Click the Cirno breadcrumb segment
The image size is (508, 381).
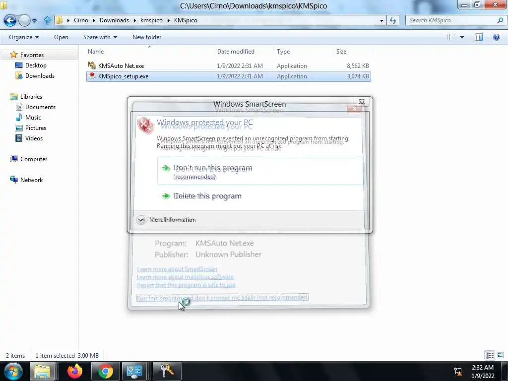tap(81, 20)
